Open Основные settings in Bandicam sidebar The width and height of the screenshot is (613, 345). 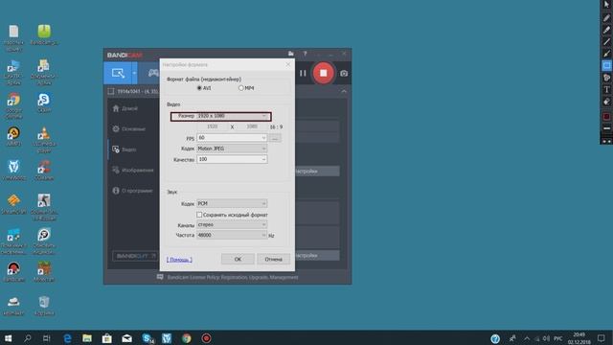click(129, 128)
